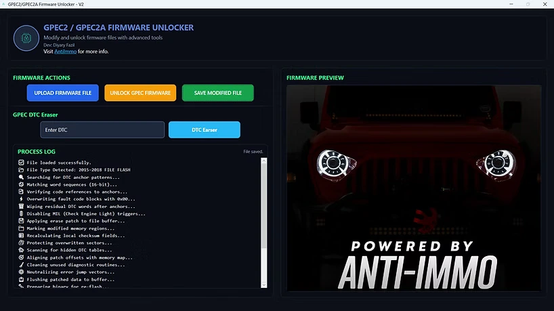This screenshot has height=311, width=554.
Task: Open the AntiImmo link in the header
Action: point(66,51)
